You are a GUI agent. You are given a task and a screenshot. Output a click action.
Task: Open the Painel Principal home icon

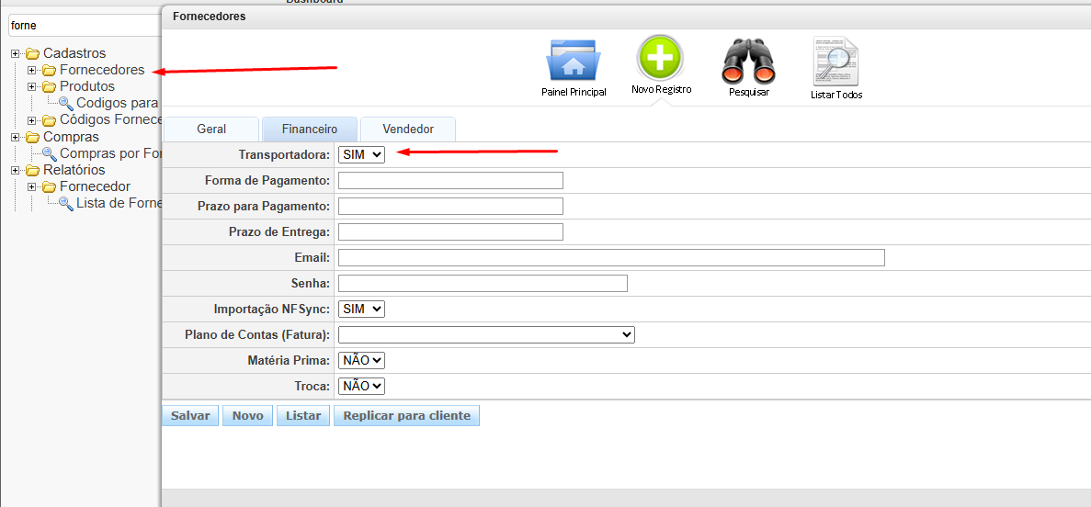point(573,62)
